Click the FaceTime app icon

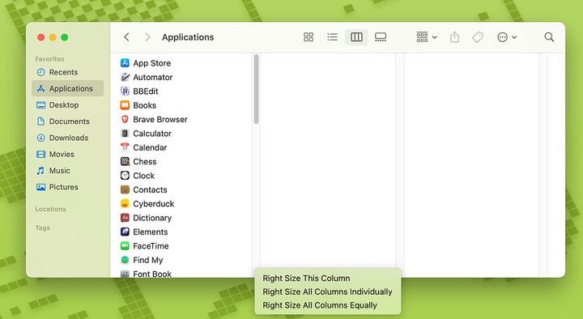(125, 246)
